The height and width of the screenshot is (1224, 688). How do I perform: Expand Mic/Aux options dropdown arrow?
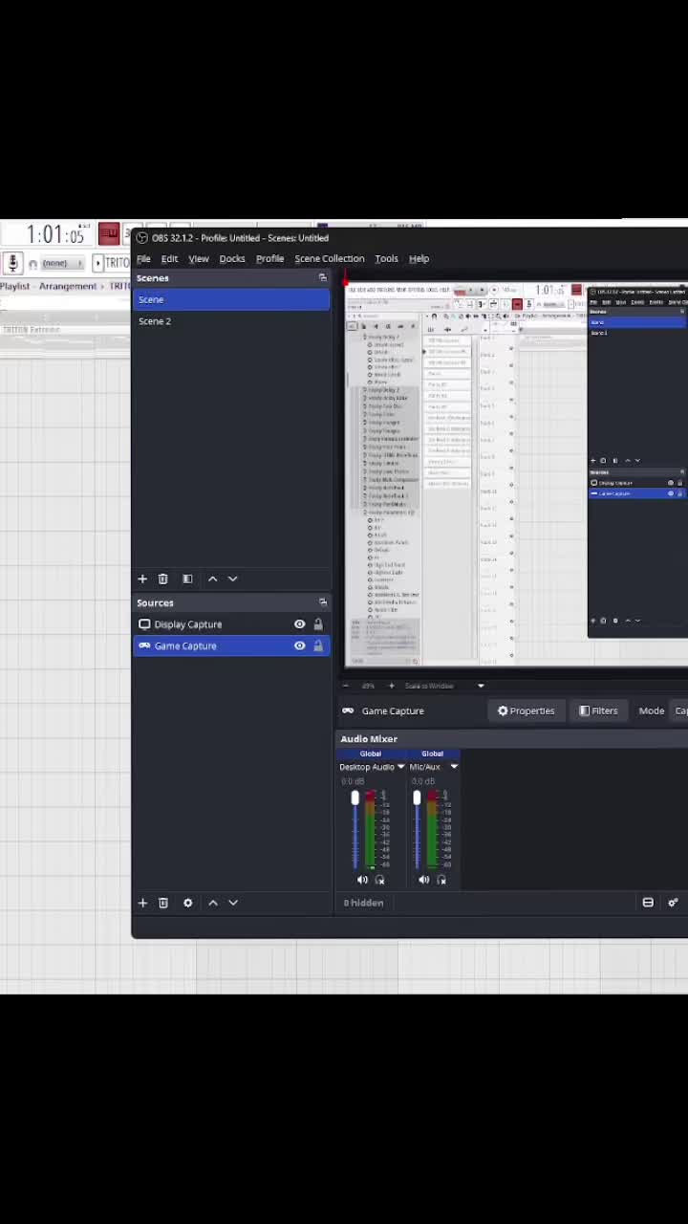454,767
